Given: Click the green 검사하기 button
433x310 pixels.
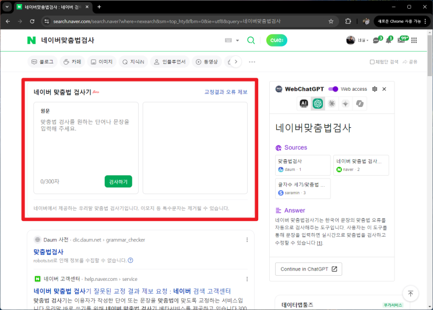Looking at the screenshot, I should point(118,181).
